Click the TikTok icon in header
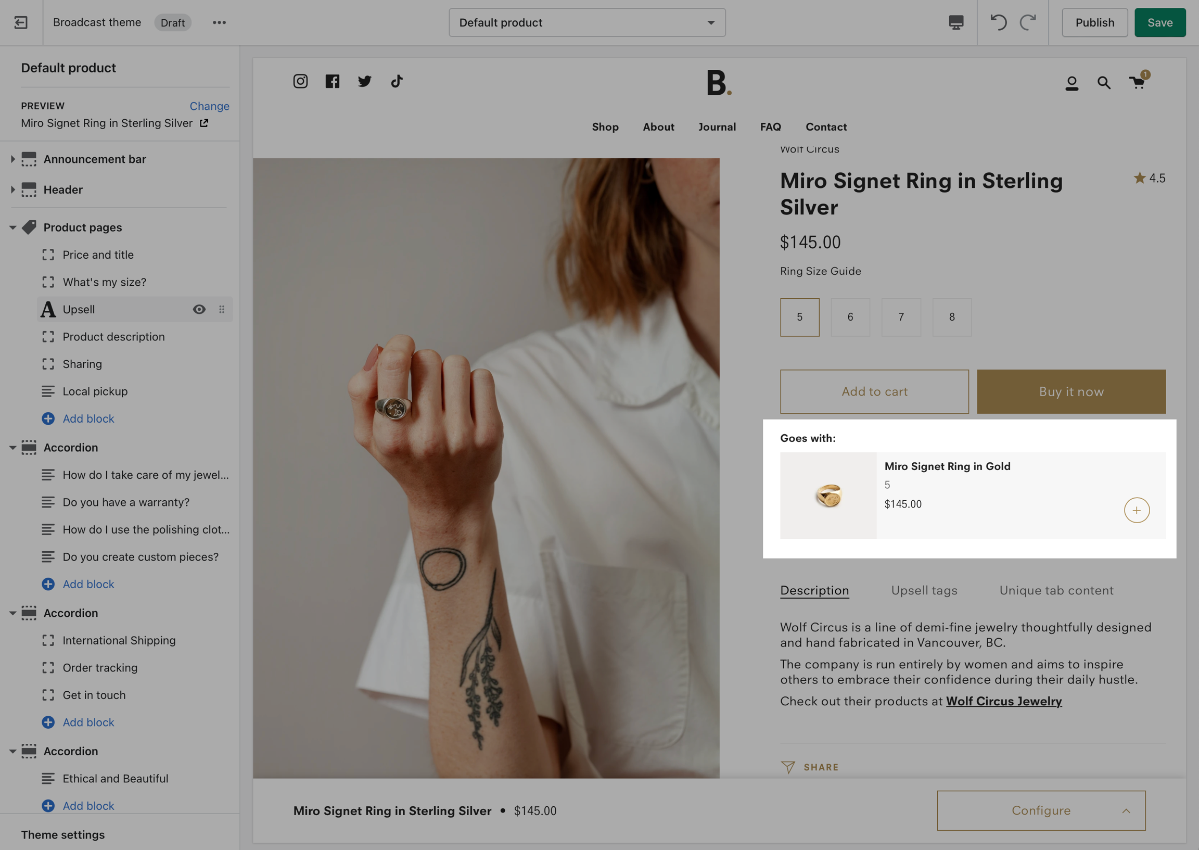The image size is (1199, 850). [397, 81]
